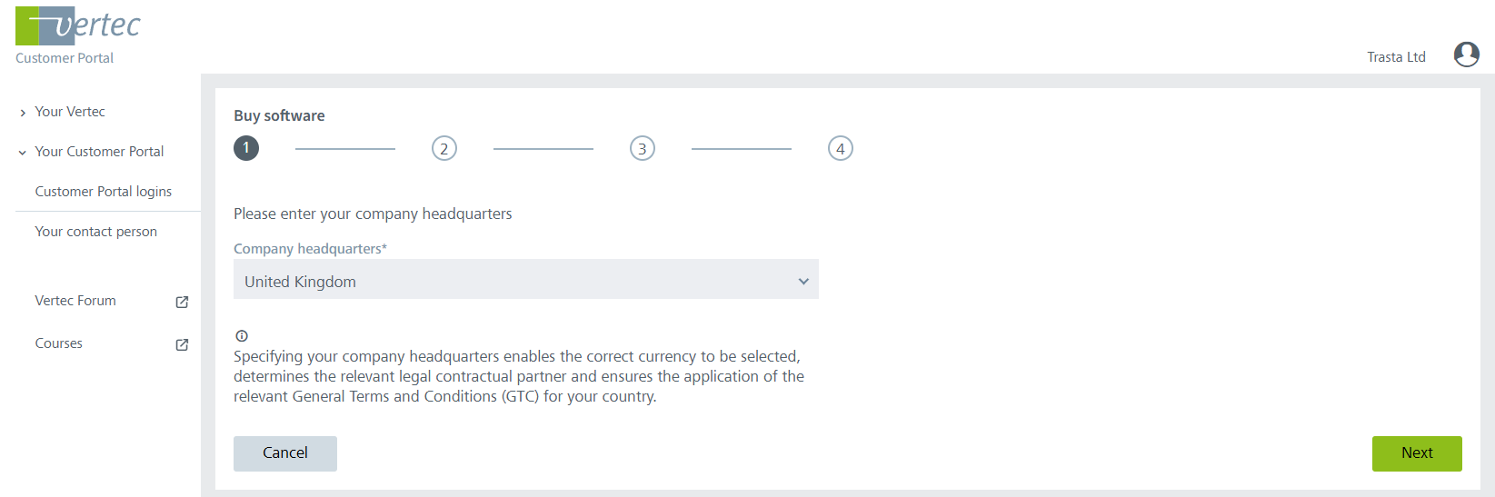Click the Vertec logo
Viewport: 1495px width, 497px height.
coord(78,26)
